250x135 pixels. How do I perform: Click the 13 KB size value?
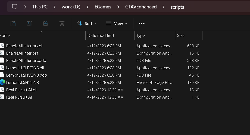click(194, 90)
